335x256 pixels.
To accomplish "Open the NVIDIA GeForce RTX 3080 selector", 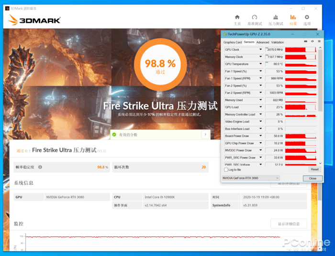I will (x=251, y=178).
